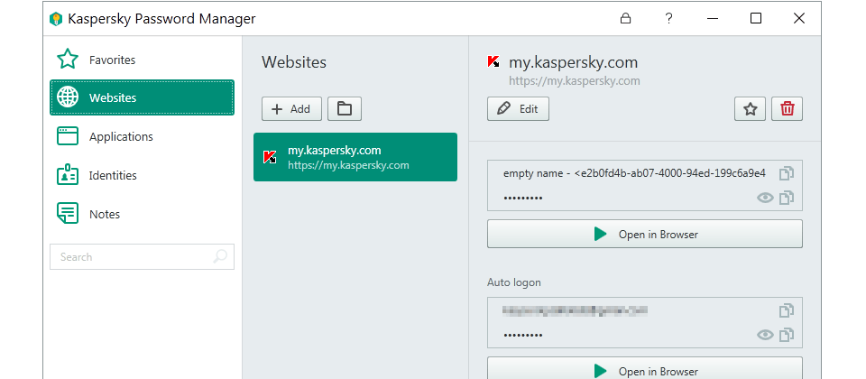Close the Kaspersky Password Manager window

[798, 18]
